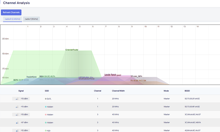Select the rojo SSID text
This screenshot has width=220, height=132.
49,131
